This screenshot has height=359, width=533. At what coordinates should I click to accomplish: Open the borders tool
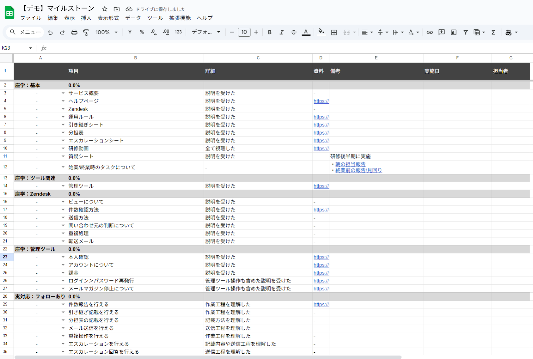334,32
